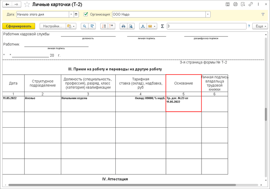The image size is (270, 189).
Task: Open the report variants dropdown
Action: pyautogui.click(x=71, y=26)
